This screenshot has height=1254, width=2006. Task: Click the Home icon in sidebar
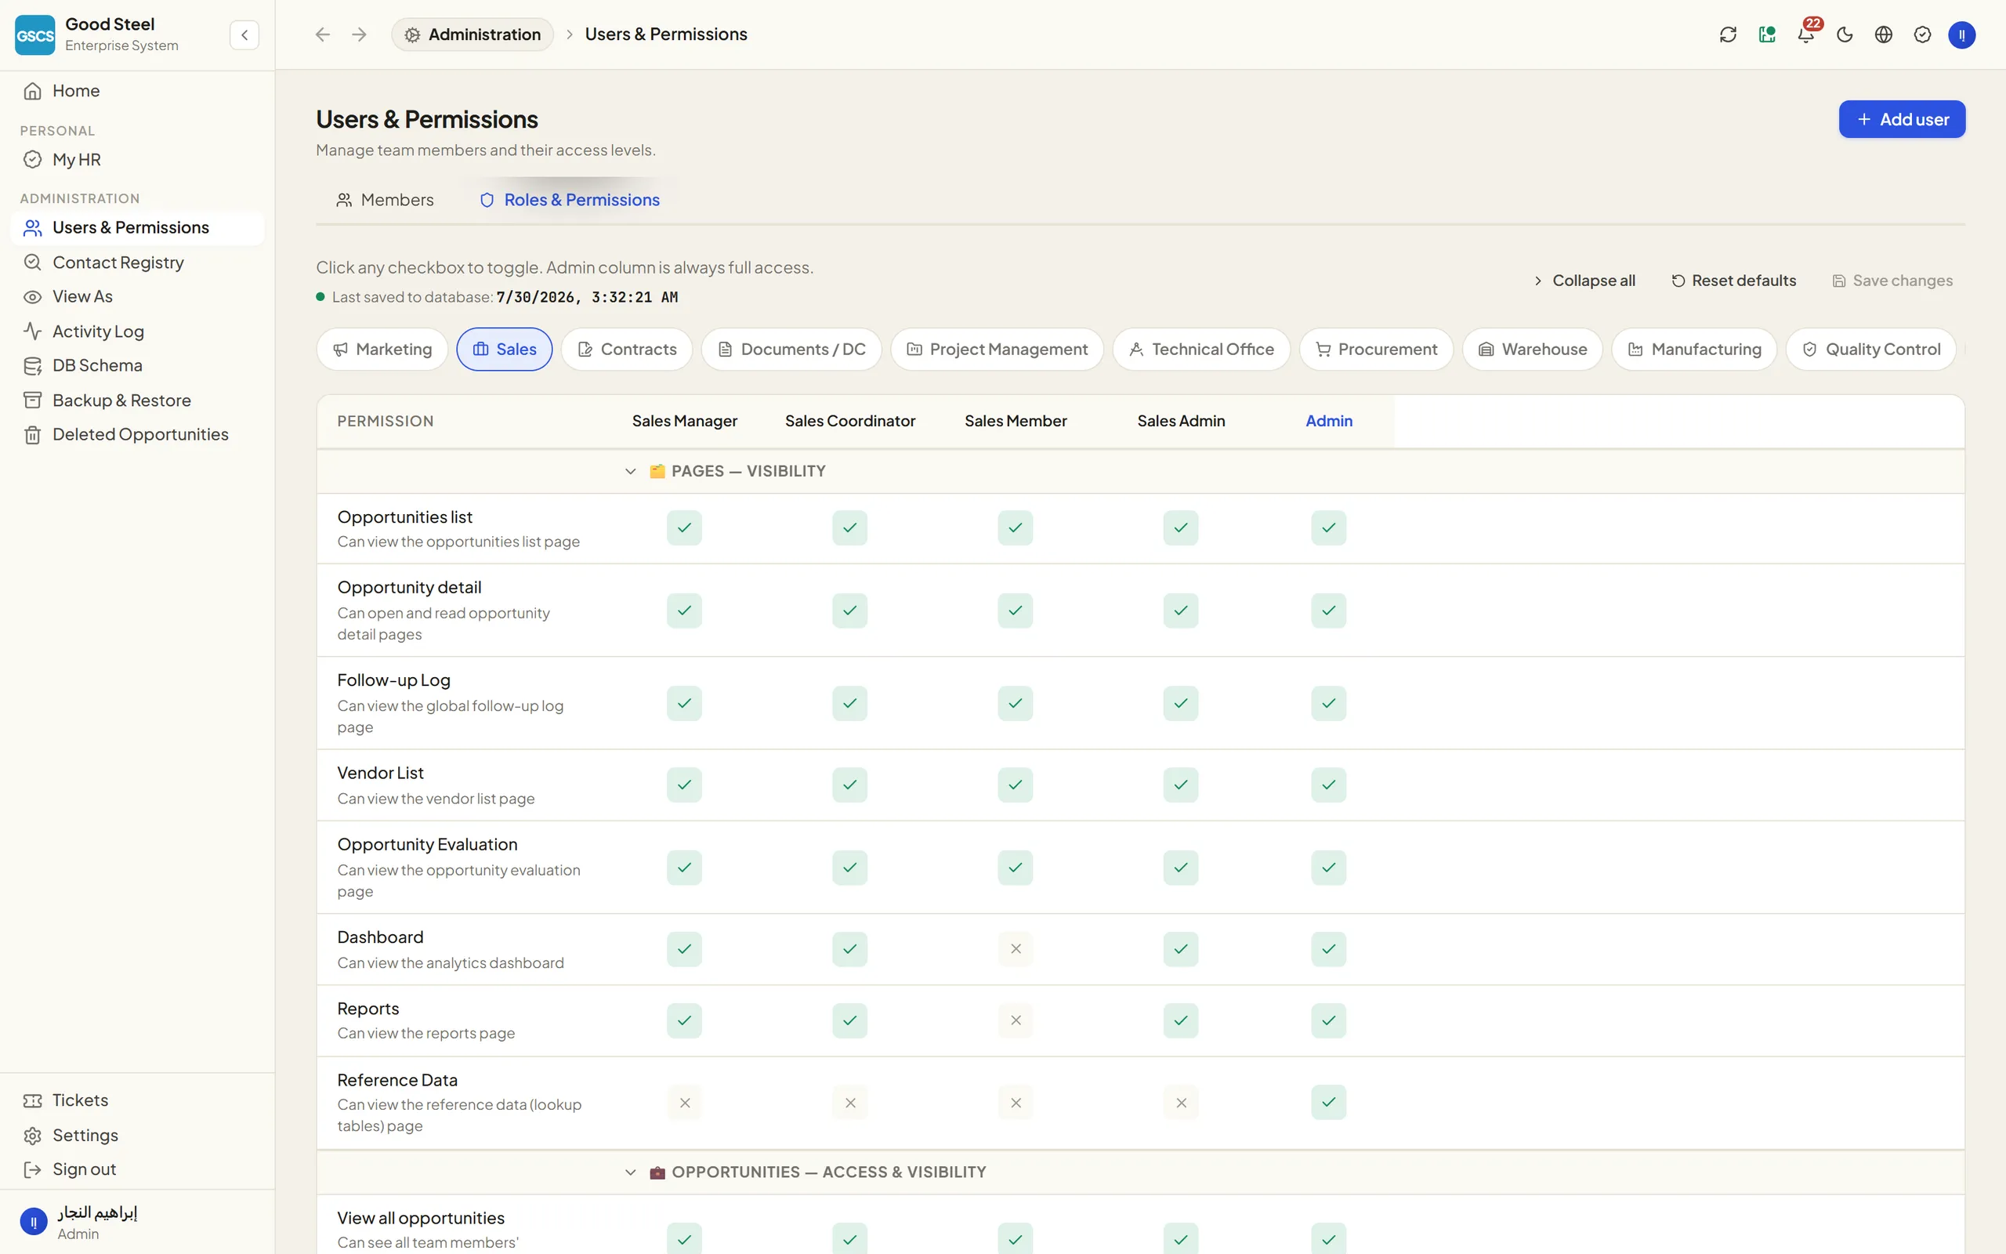tap(32, 91)
